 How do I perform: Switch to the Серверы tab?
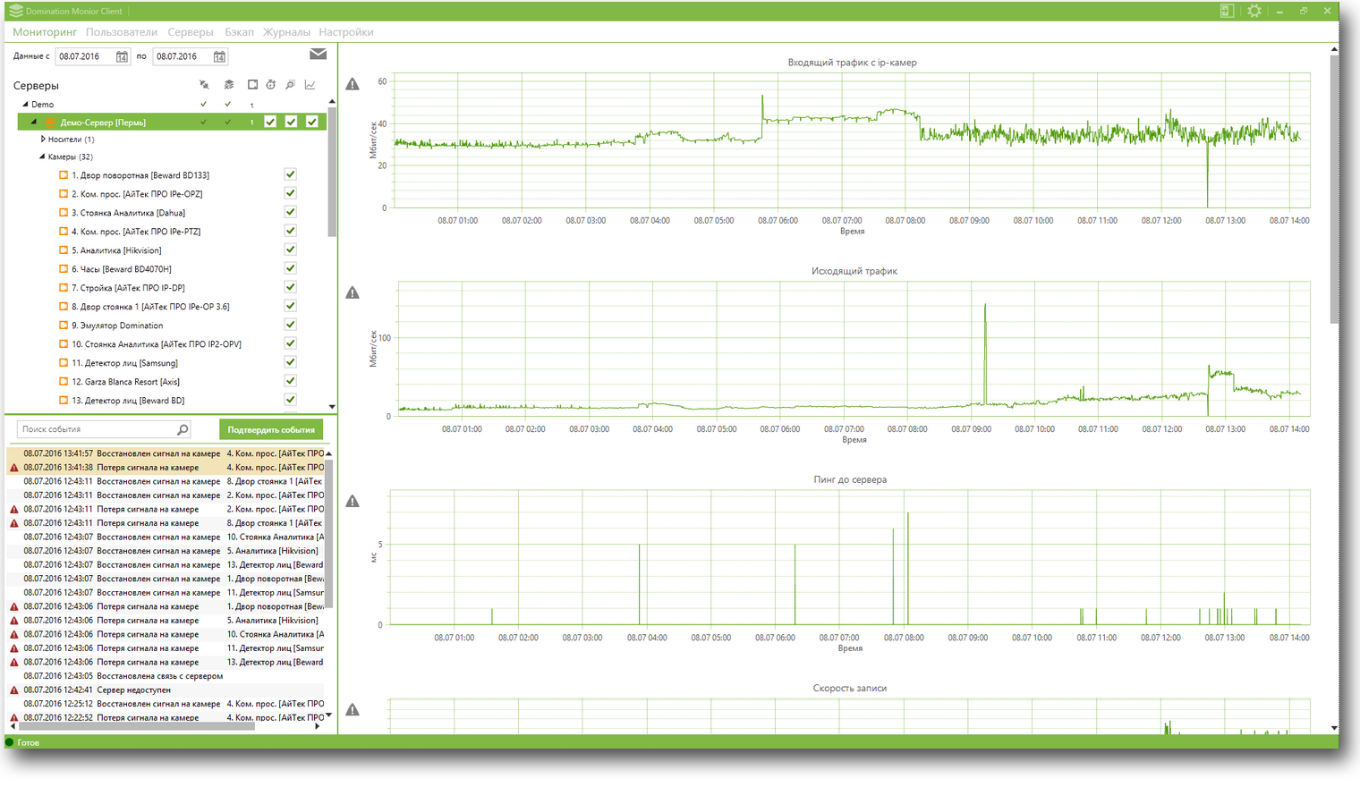[x=191, y=32]
